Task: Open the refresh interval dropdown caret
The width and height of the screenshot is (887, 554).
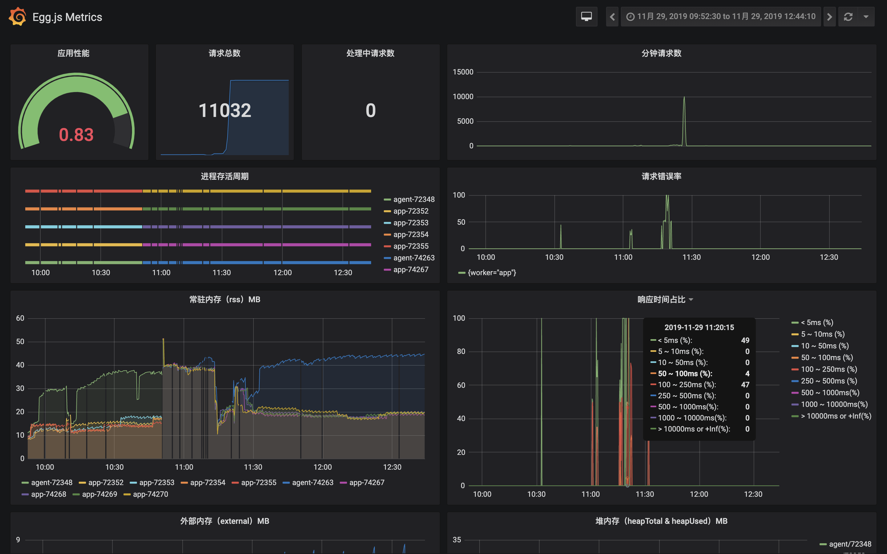Action: pyautogui.click(x=866, y=17)
